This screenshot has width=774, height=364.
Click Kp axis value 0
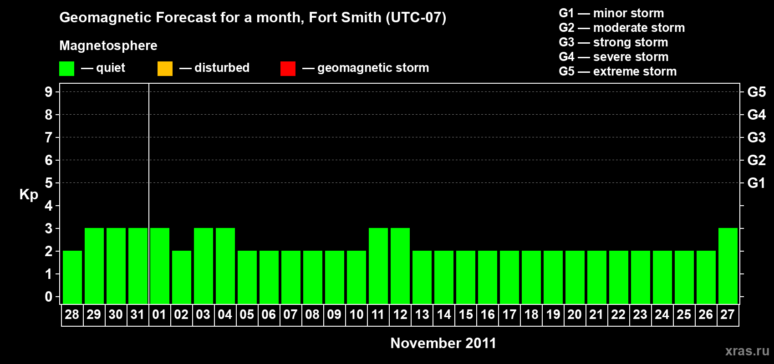pyautogui.click(x=49, y=297)
